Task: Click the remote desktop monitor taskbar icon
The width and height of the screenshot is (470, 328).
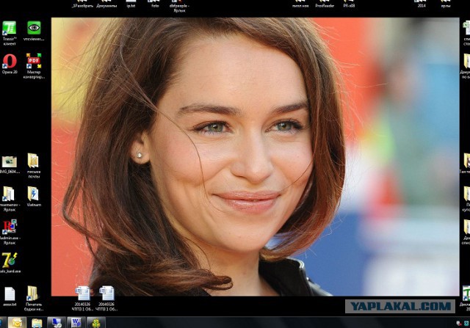Action: pos(56,322)
